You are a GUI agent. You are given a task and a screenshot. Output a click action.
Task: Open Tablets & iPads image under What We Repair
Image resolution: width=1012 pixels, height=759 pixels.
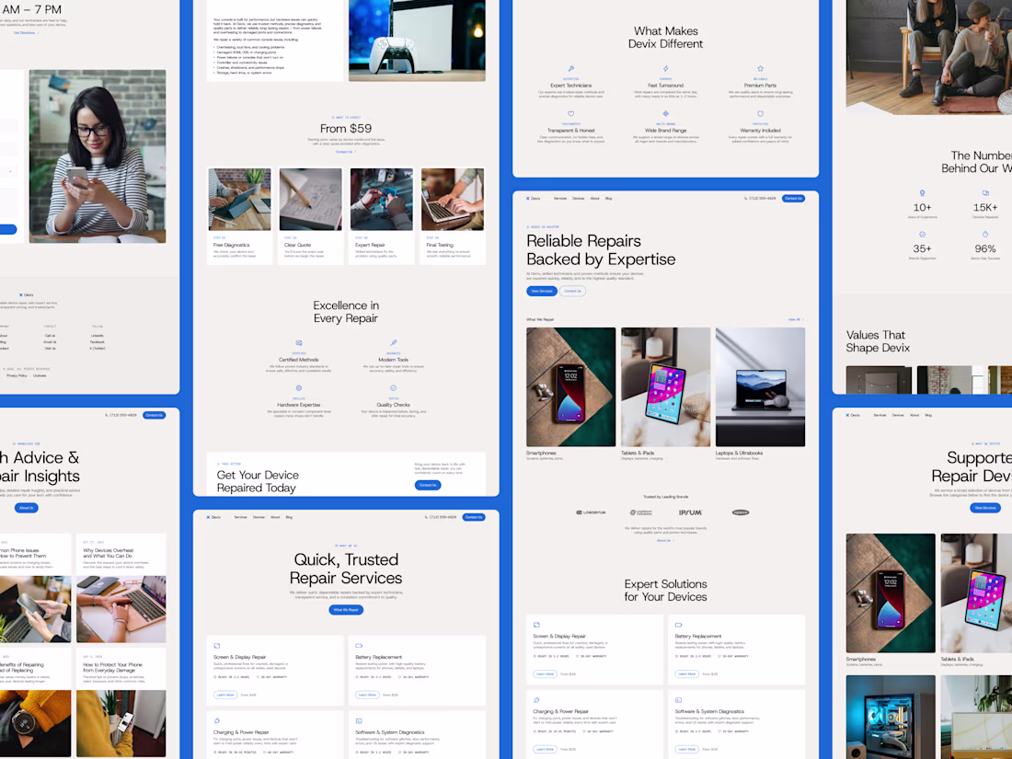pyautogui.click(x=665, y=386)
